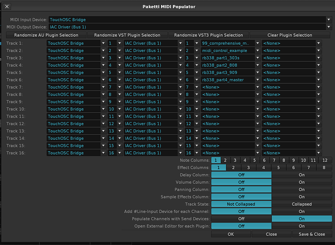
Task: Open Track 15 output device dropdown
Action: click(154, 146)
